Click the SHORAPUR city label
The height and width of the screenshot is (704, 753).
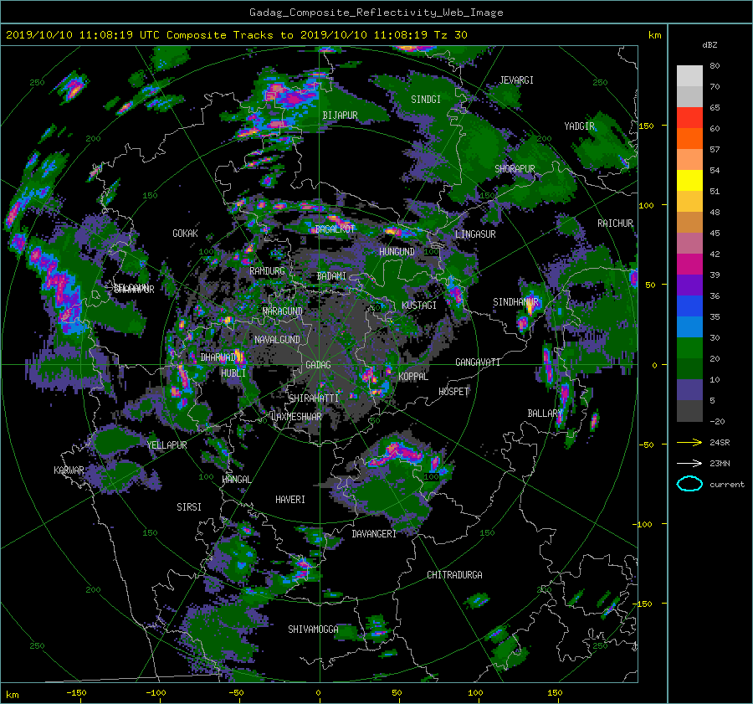[x=515, y=169]
